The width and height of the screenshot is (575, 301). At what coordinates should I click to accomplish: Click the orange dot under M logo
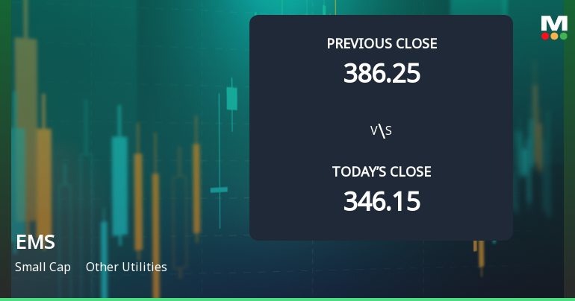pyautogui.click(x=554, y=37)
